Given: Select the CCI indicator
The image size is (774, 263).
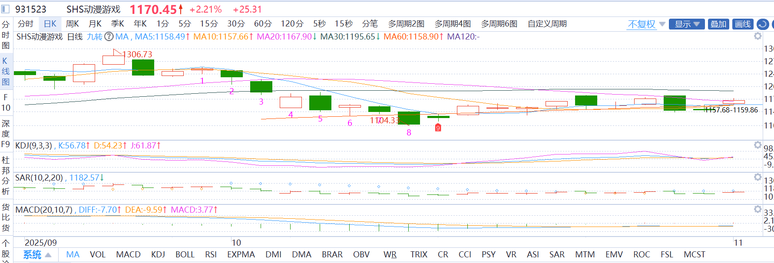Looking at the screenshot, I should pyautogui.click(x=465, y=255).
